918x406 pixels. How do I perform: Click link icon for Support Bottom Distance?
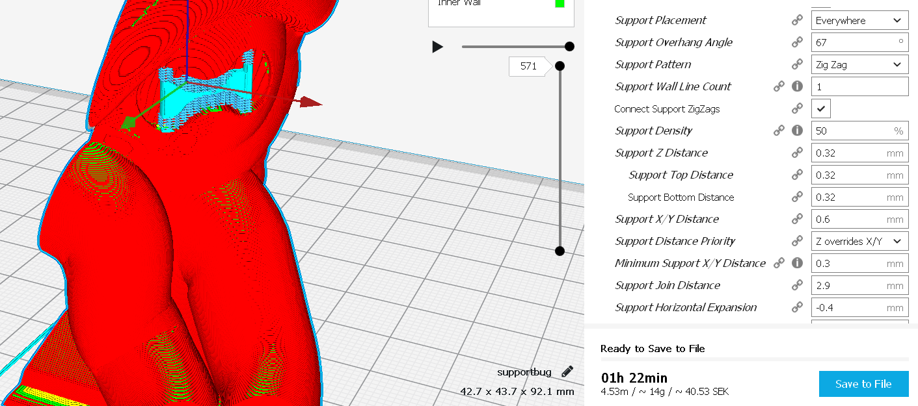[x=797, y=197]
